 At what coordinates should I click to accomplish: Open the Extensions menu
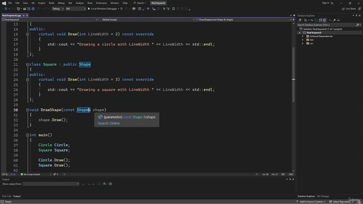(102, 3)
